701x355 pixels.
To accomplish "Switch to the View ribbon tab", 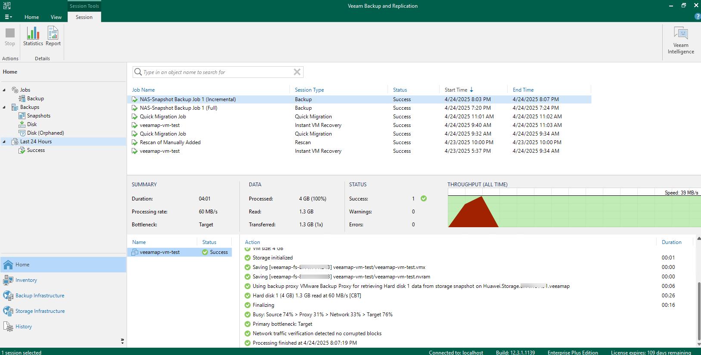I will [x=56, y=17].
